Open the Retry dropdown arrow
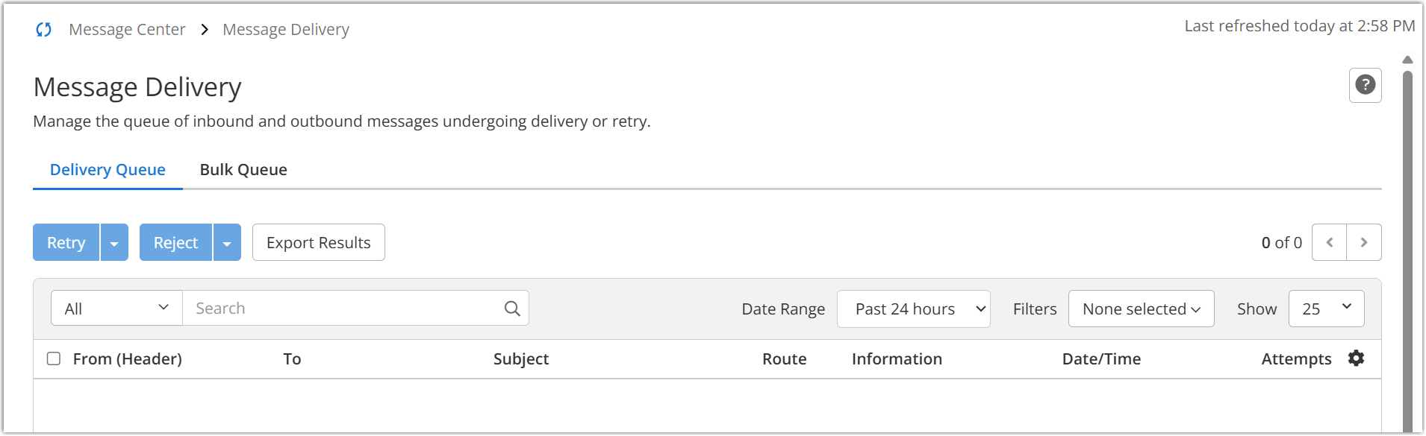1426x436 pixels. coord(113,242)
